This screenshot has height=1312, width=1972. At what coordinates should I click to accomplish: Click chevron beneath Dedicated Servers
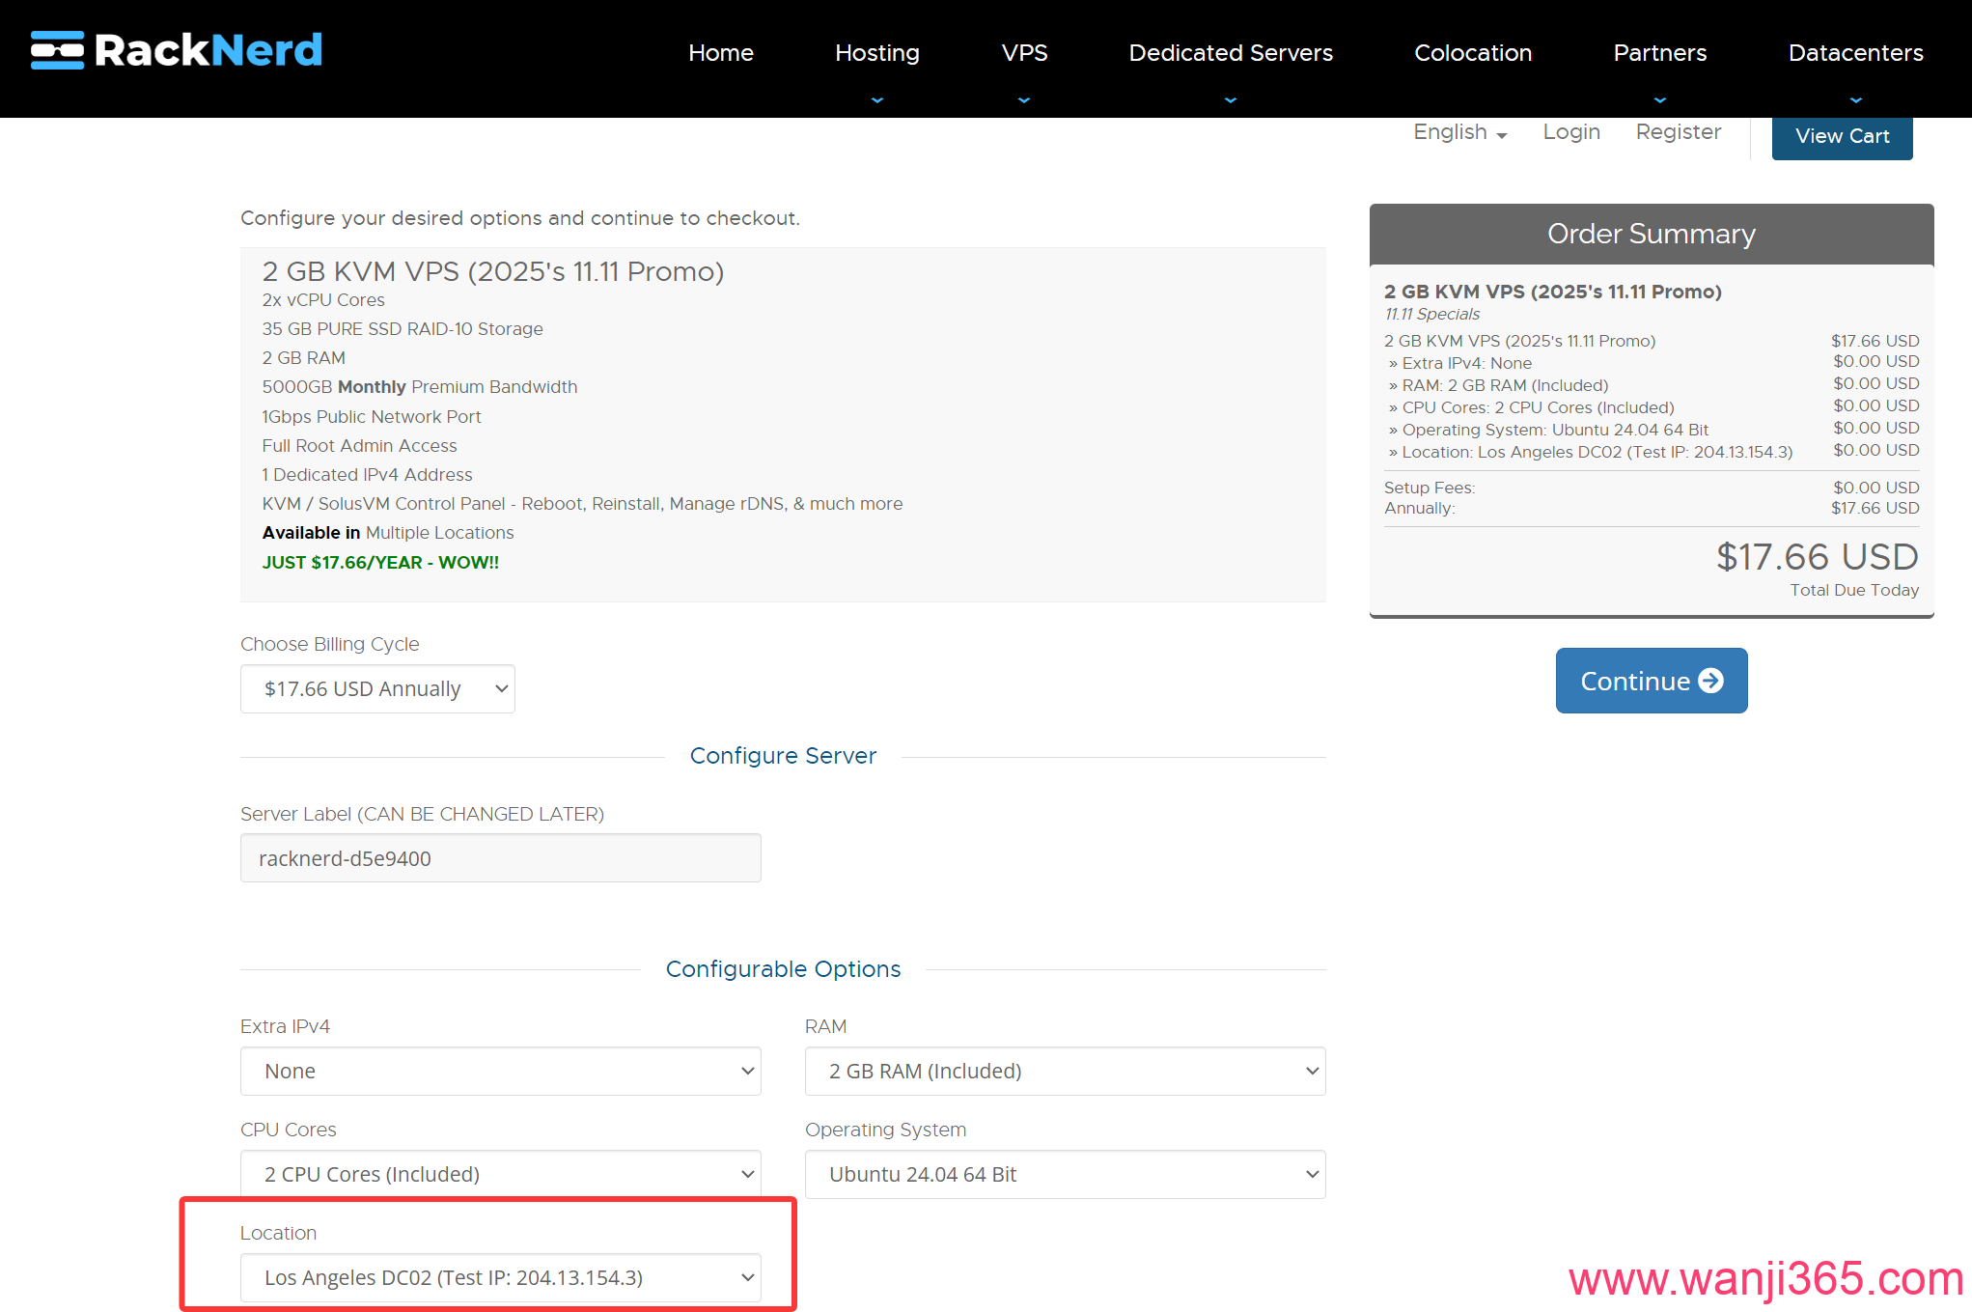1230,99
